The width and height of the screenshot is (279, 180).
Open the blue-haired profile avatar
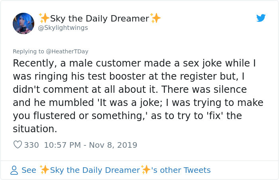coord(24,23)
